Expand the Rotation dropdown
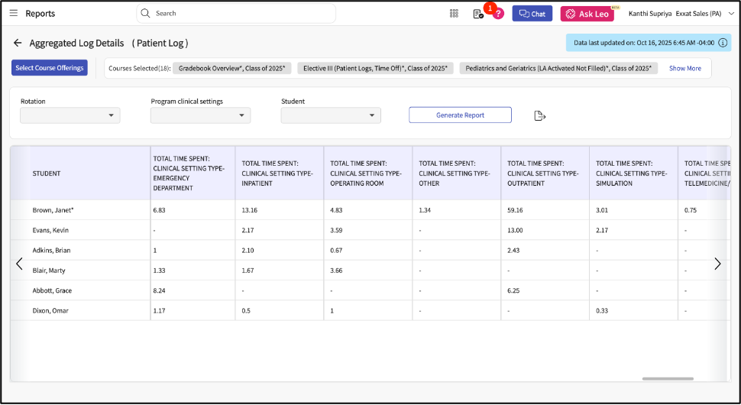This screenshot has width=741, height=405. (x=70, y=115)
